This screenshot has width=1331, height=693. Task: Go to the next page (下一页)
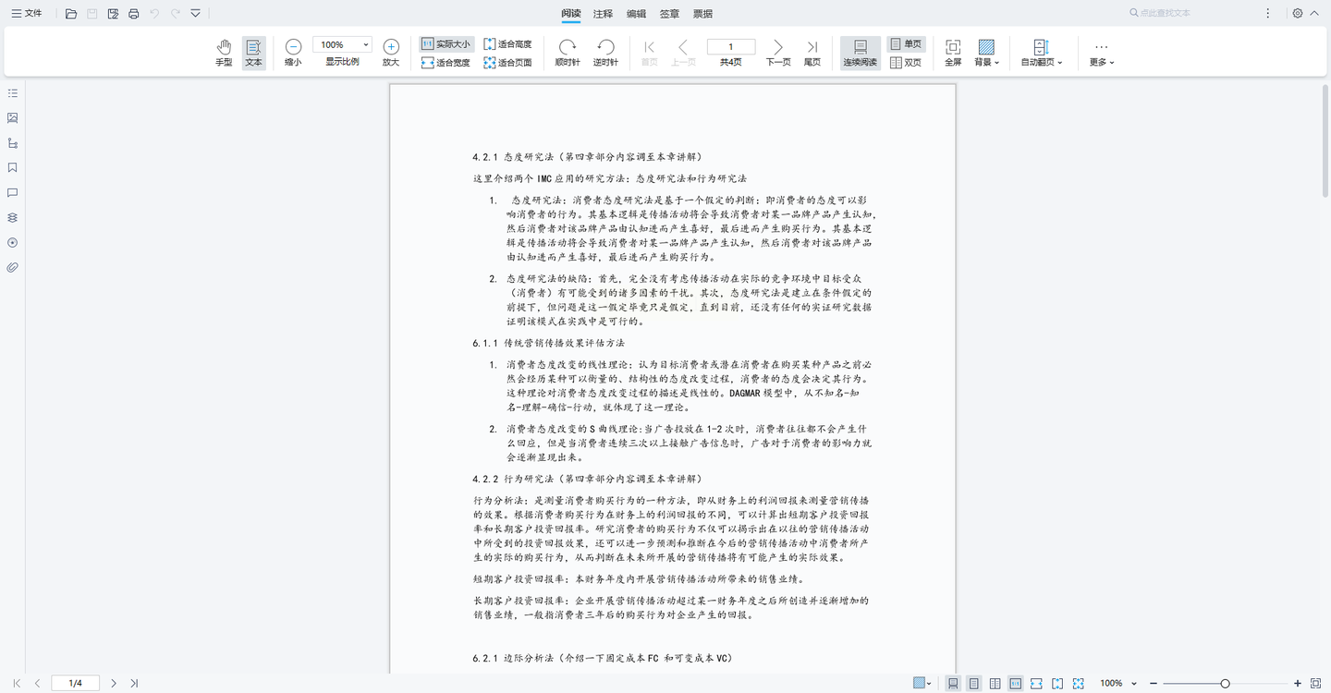778,54
